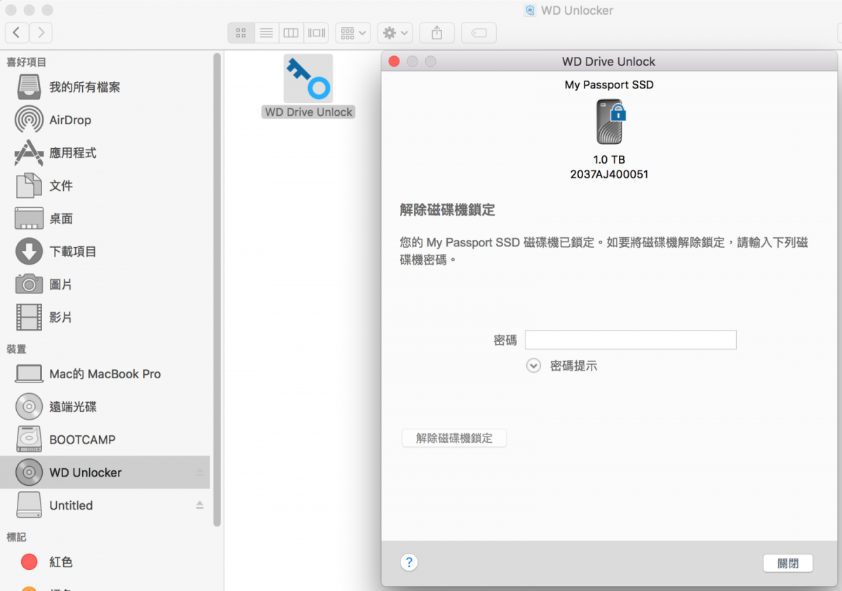Screen dimensions: 842x591
Task: Open the gear action menu
Action: pyautogui.click(x=394, y=33)
